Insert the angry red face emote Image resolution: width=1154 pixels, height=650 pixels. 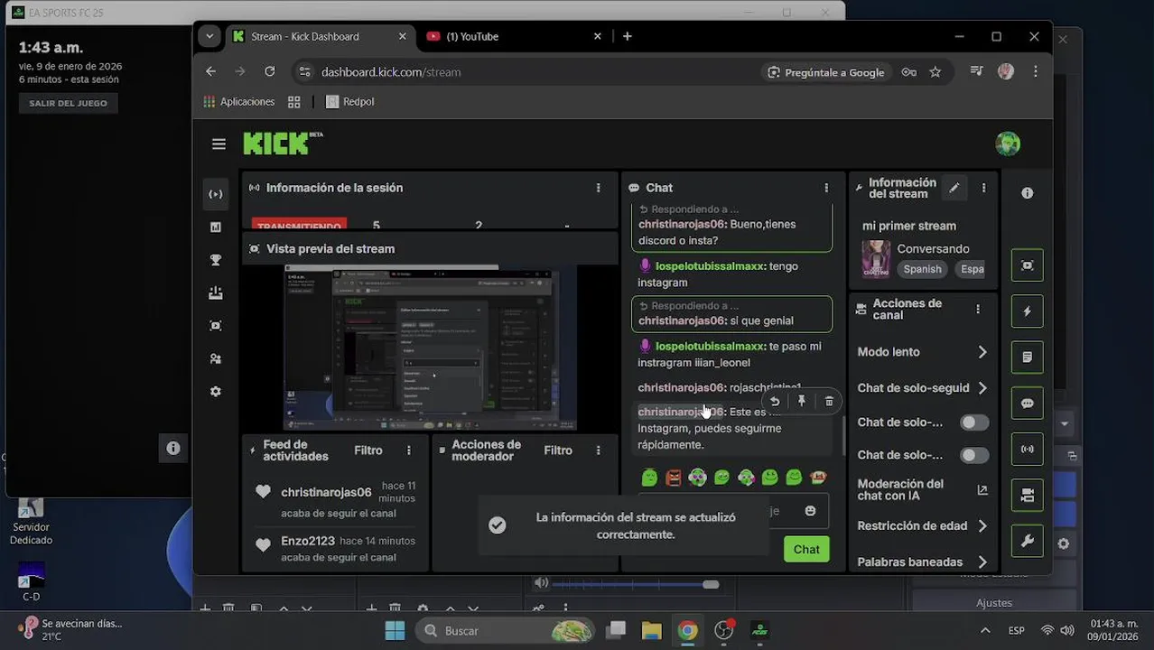point(674,478)
